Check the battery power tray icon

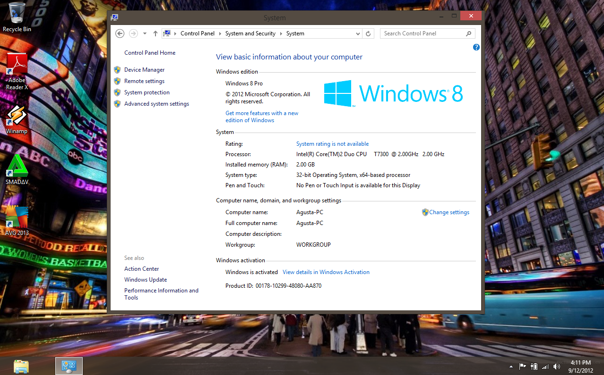(x=534, y=367)
